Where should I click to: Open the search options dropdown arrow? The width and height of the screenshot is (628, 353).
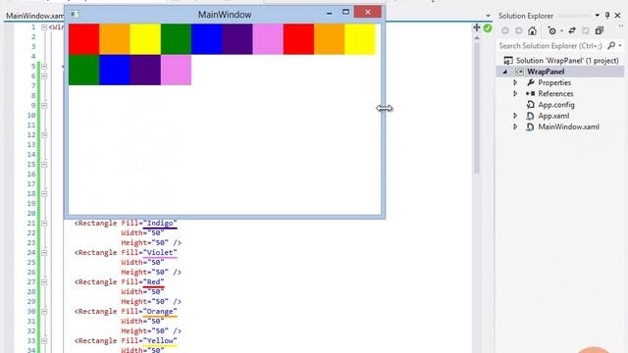(620, 46)
